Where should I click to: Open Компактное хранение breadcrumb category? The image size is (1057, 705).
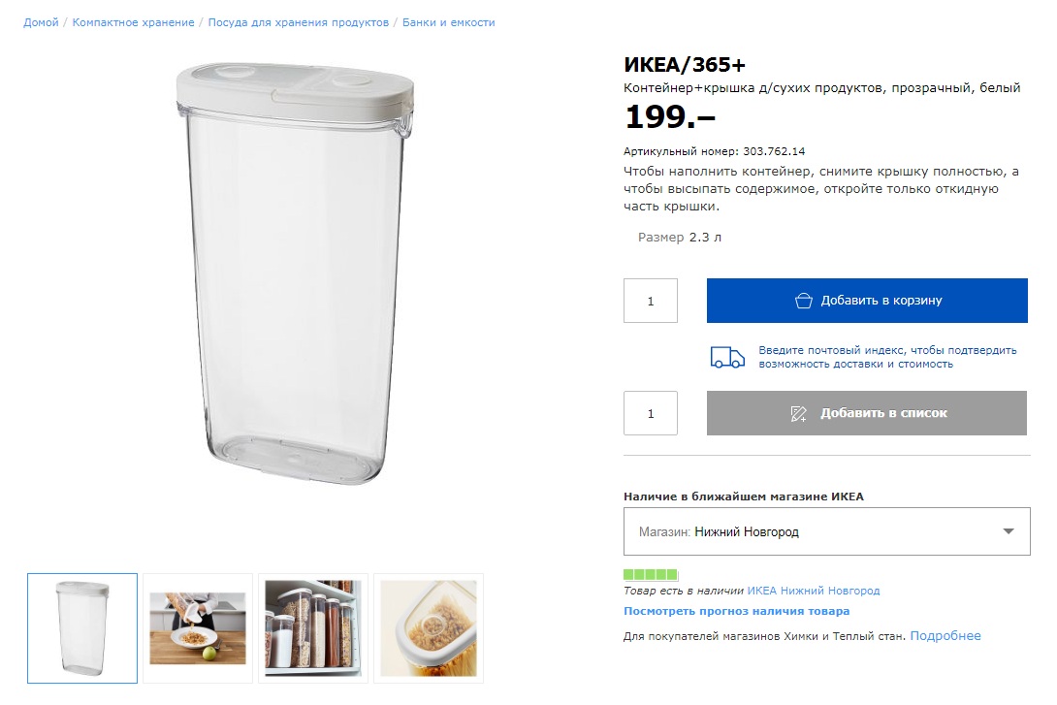pos(133,22)
